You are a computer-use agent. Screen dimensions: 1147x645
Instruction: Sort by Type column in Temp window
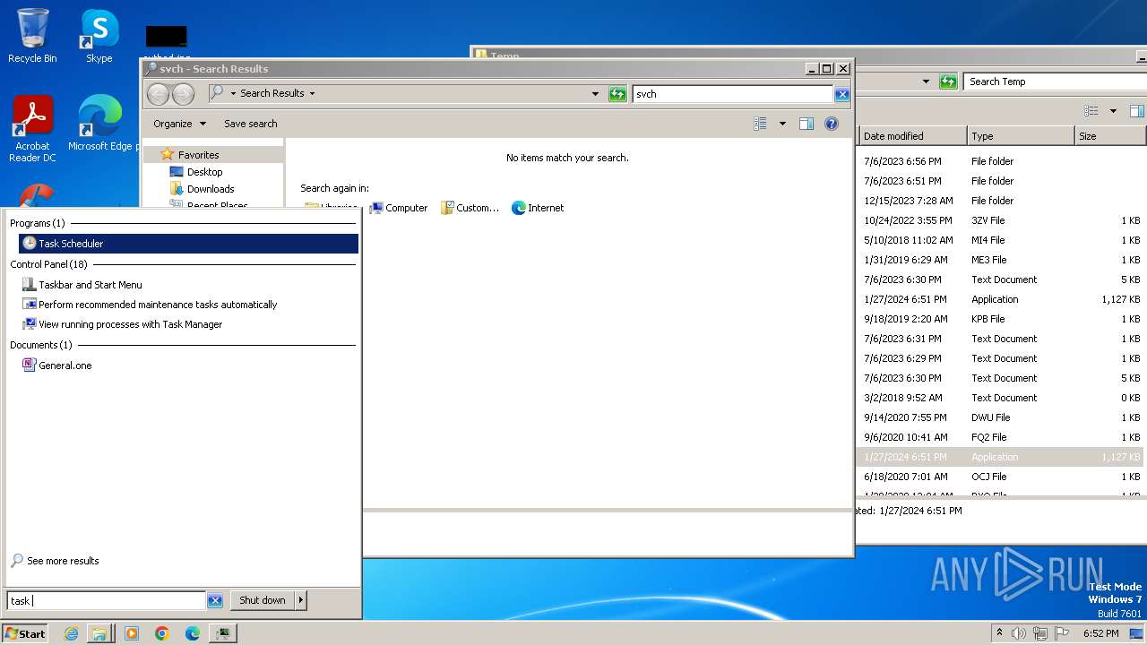tap(1021, 136)
